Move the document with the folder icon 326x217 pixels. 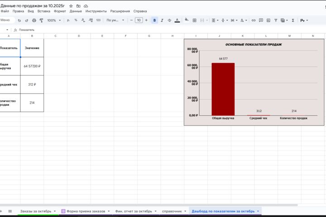point(78,6)
